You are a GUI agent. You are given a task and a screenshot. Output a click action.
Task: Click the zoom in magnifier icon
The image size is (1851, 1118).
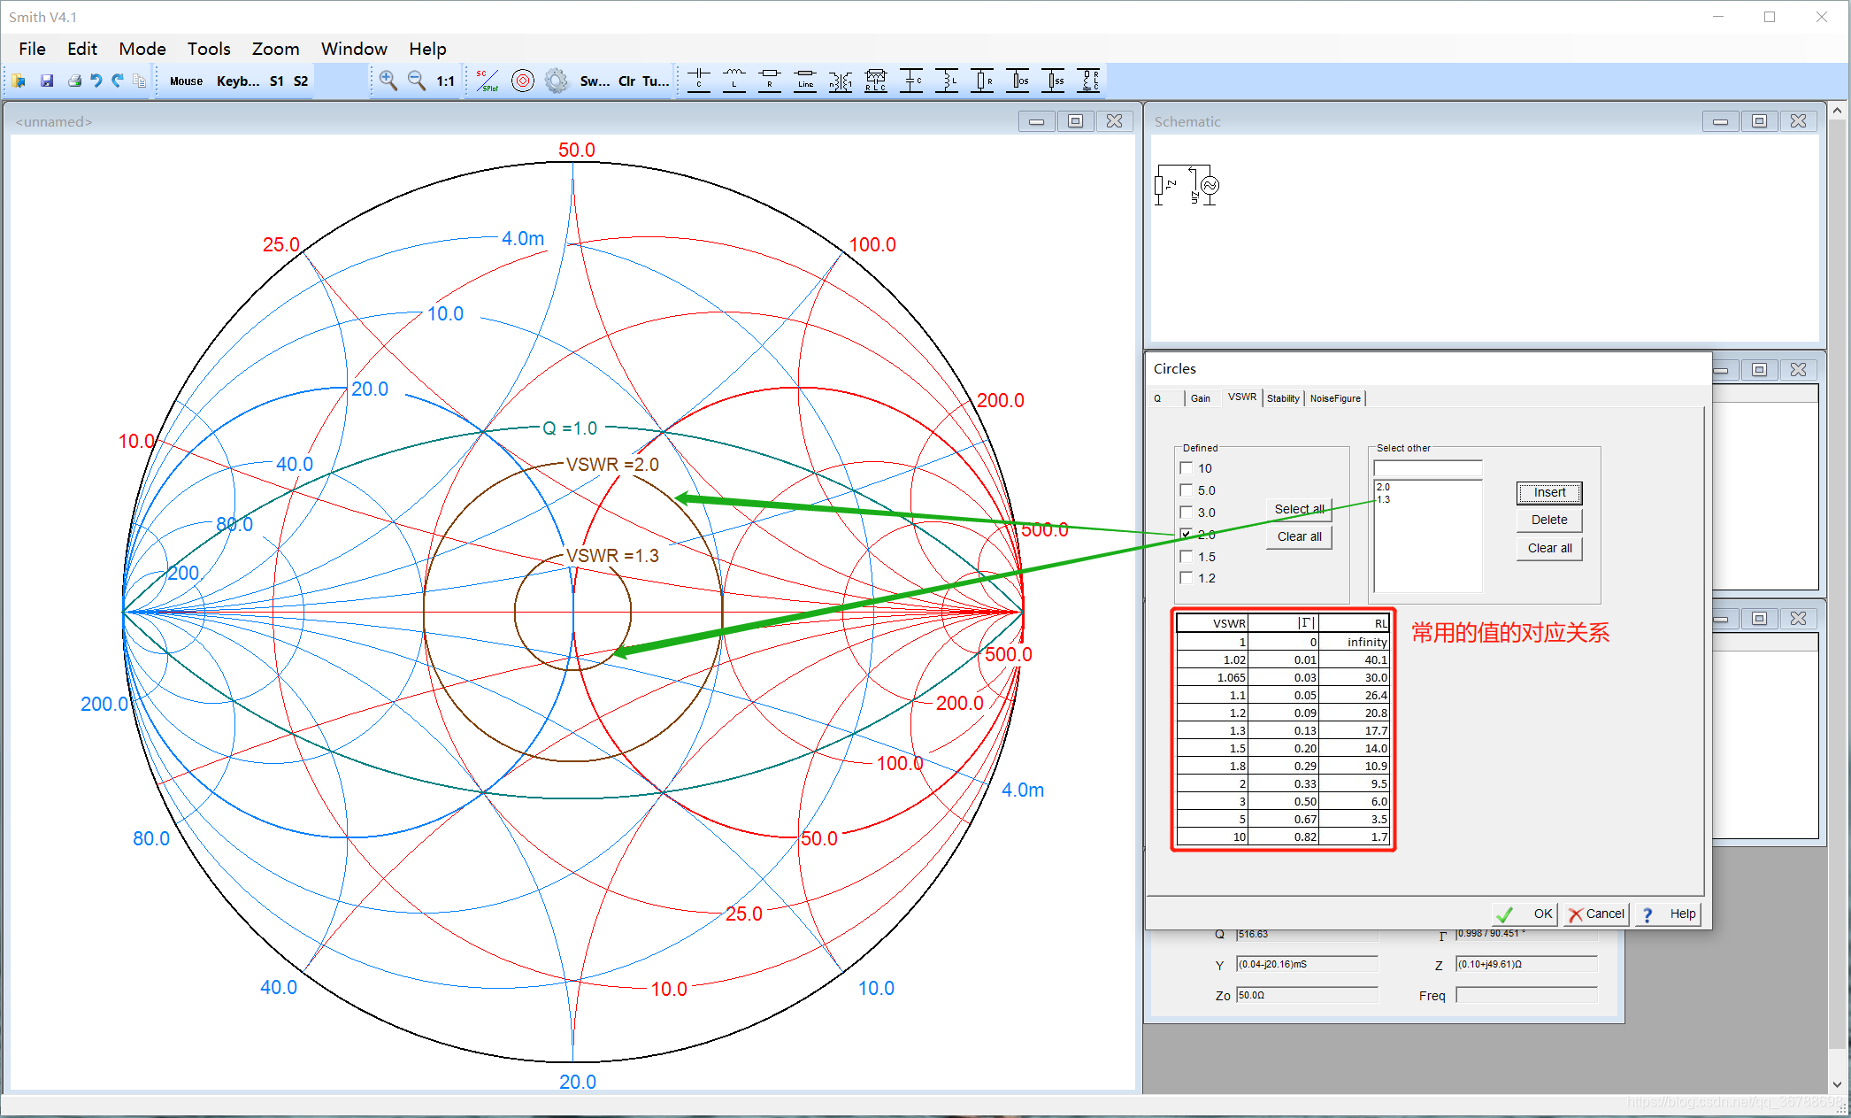pos(388,81)
